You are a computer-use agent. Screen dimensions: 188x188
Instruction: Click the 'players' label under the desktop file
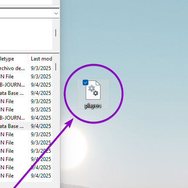coord(93,106)
